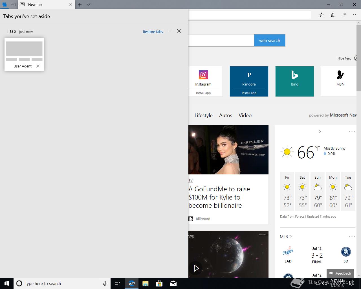This screenshot has width=361, height=289.
Task: Open Microsoft Store from the taskbar
Action: point(159,283)
